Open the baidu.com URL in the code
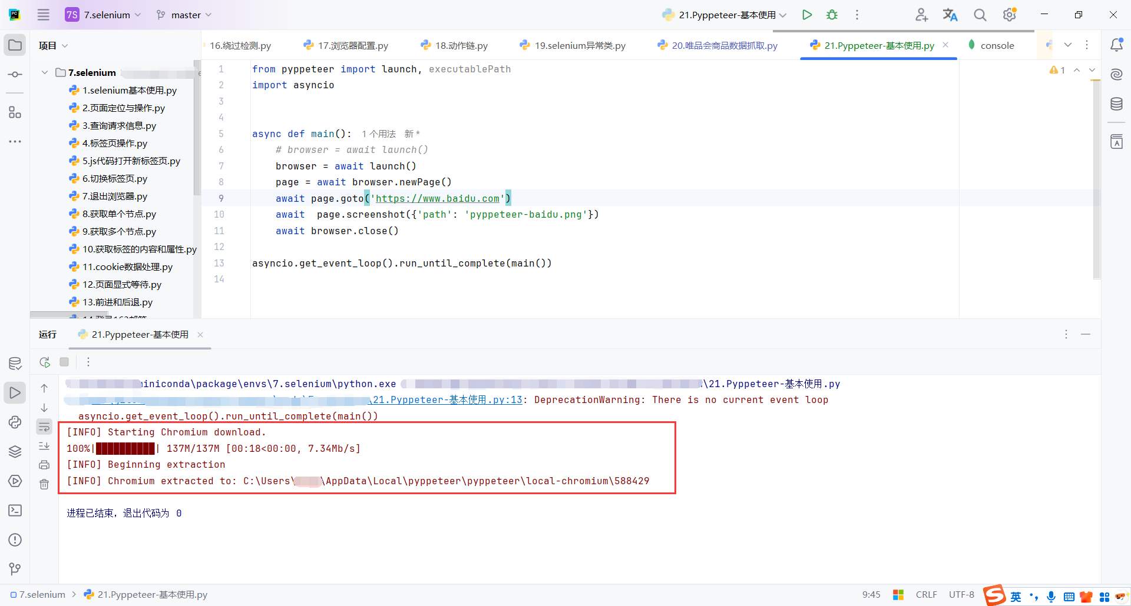This screenshot has width=1131, height=606. click(x=438, y=199)
